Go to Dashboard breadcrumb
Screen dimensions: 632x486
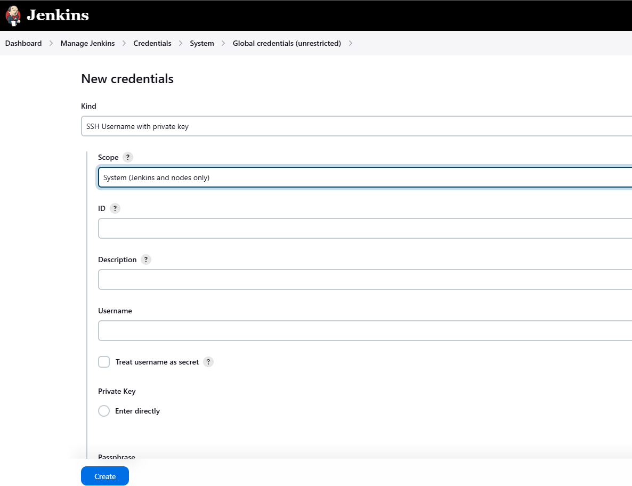(x=23, y=43)
